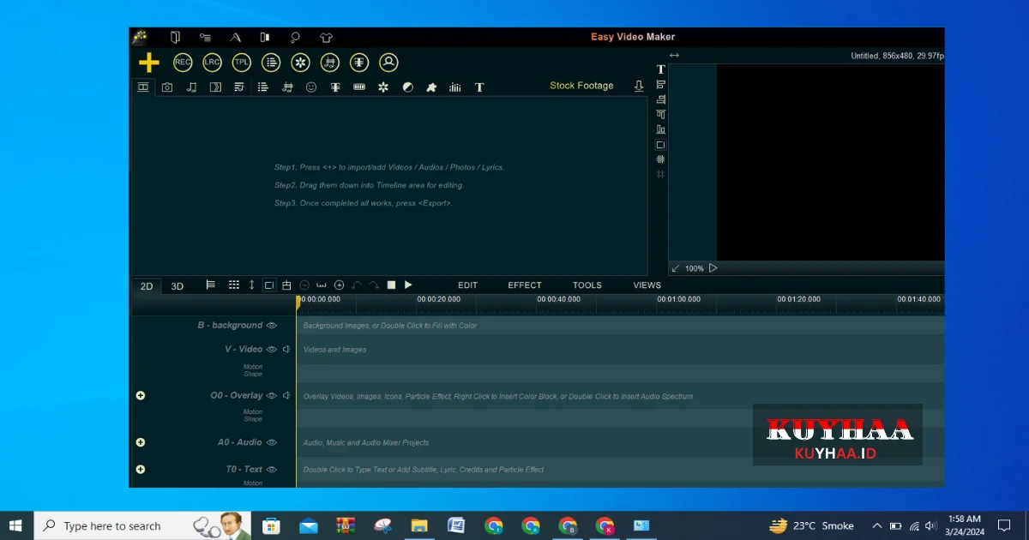Click the list settings icon in top bar
This screenshot has width=1029, height=540.
click(x=205, y=38)
